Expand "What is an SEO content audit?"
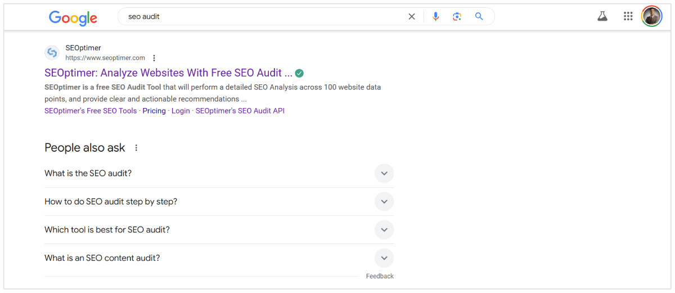 pos(384,258)
